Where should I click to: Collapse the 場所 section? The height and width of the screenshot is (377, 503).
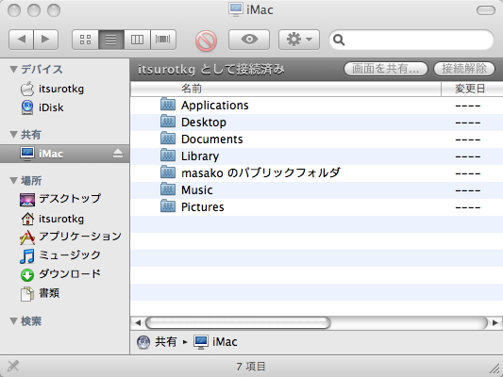pos(13,181)
